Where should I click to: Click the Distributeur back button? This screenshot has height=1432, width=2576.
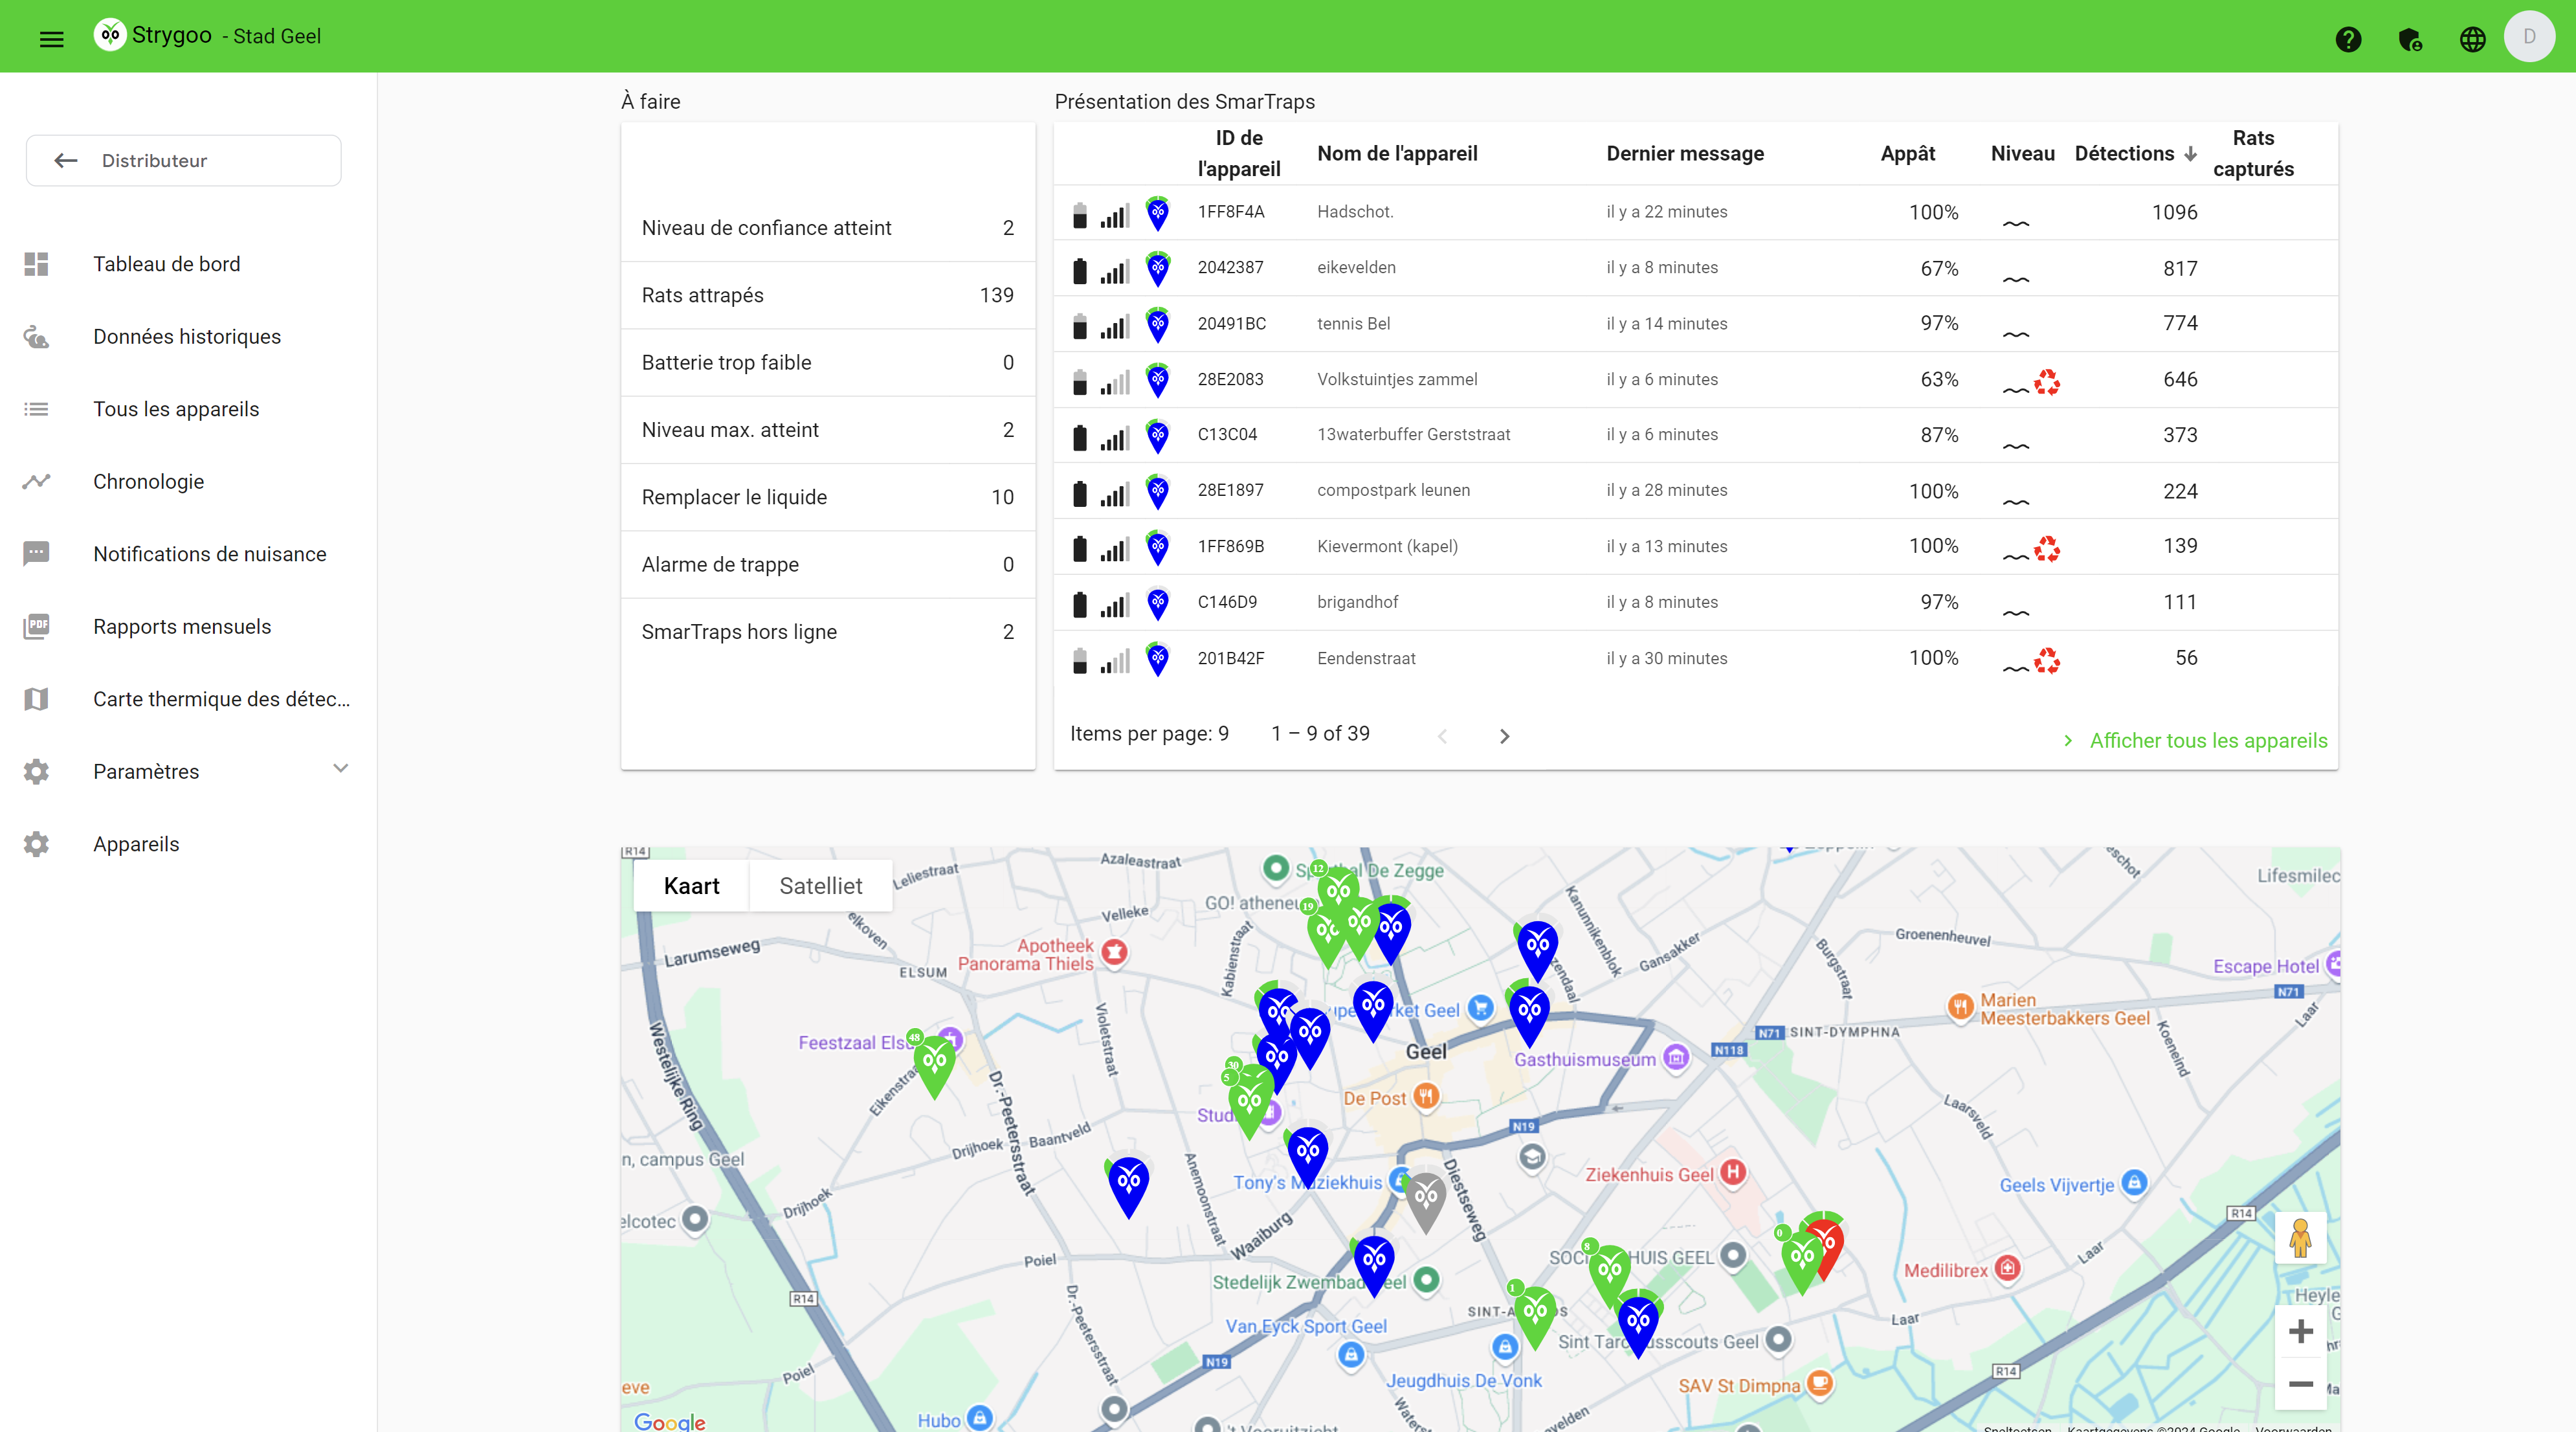click(184, 160)
